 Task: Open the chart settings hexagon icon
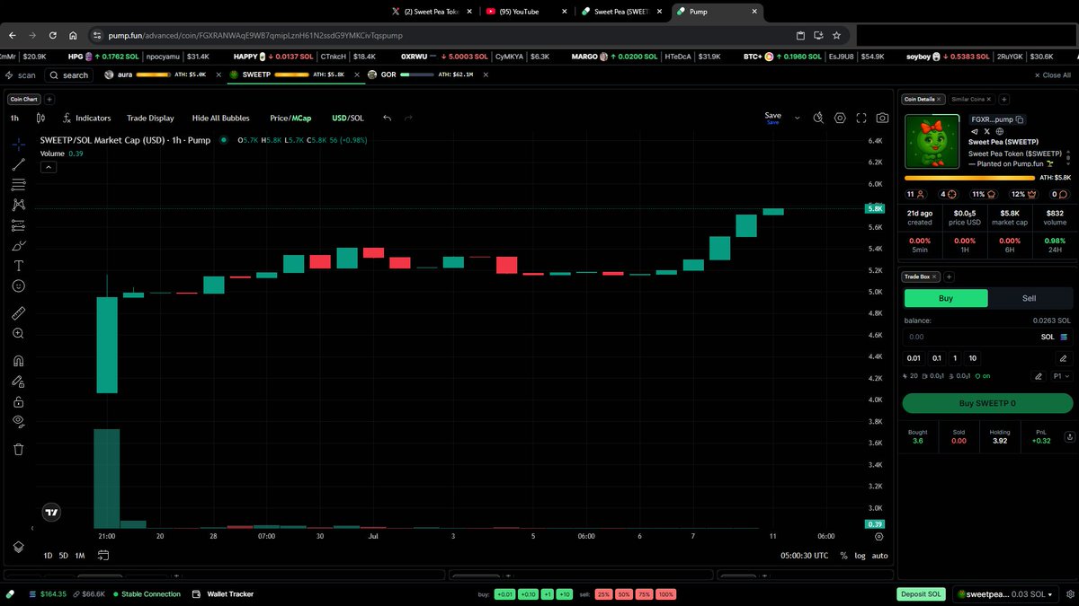click(840, 118)
